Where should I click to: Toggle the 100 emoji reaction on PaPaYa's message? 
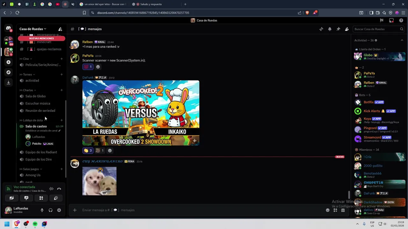(x=88, y=67)
